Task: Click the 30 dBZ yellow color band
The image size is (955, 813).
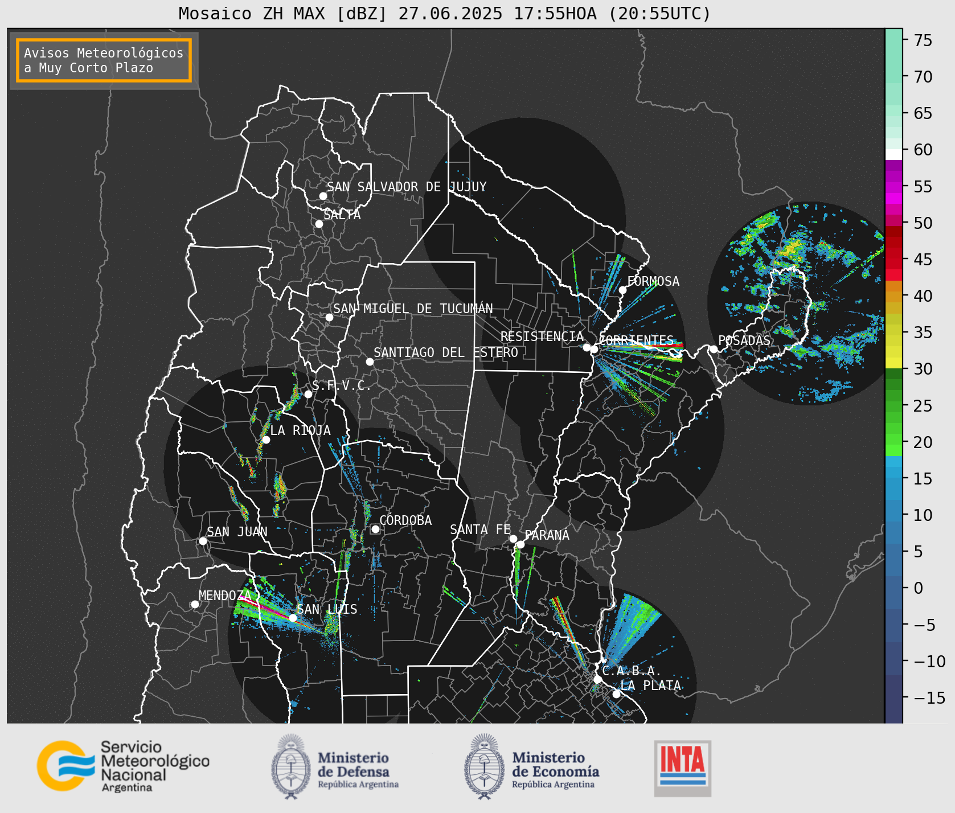Action: 893,363
